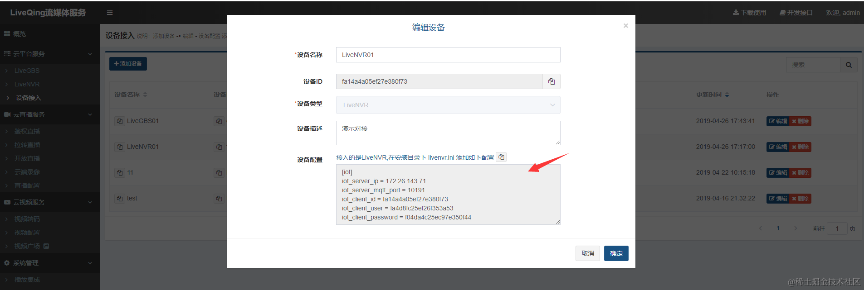Open 下载使用 download link
This screenshot has height=290, width=864.
(750, 13)
